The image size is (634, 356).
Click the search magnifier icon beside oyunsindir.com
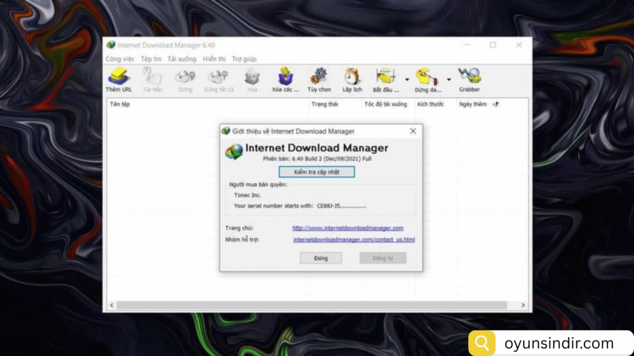tap(480, 343)
